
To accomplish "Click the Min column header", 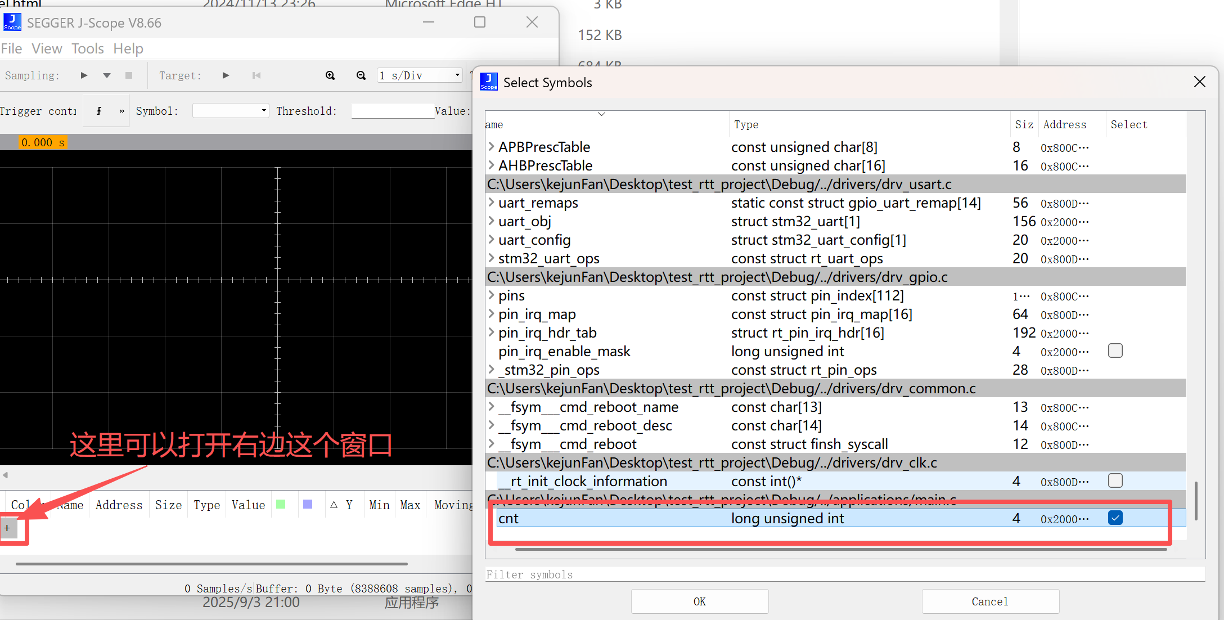I will [379, 505].
